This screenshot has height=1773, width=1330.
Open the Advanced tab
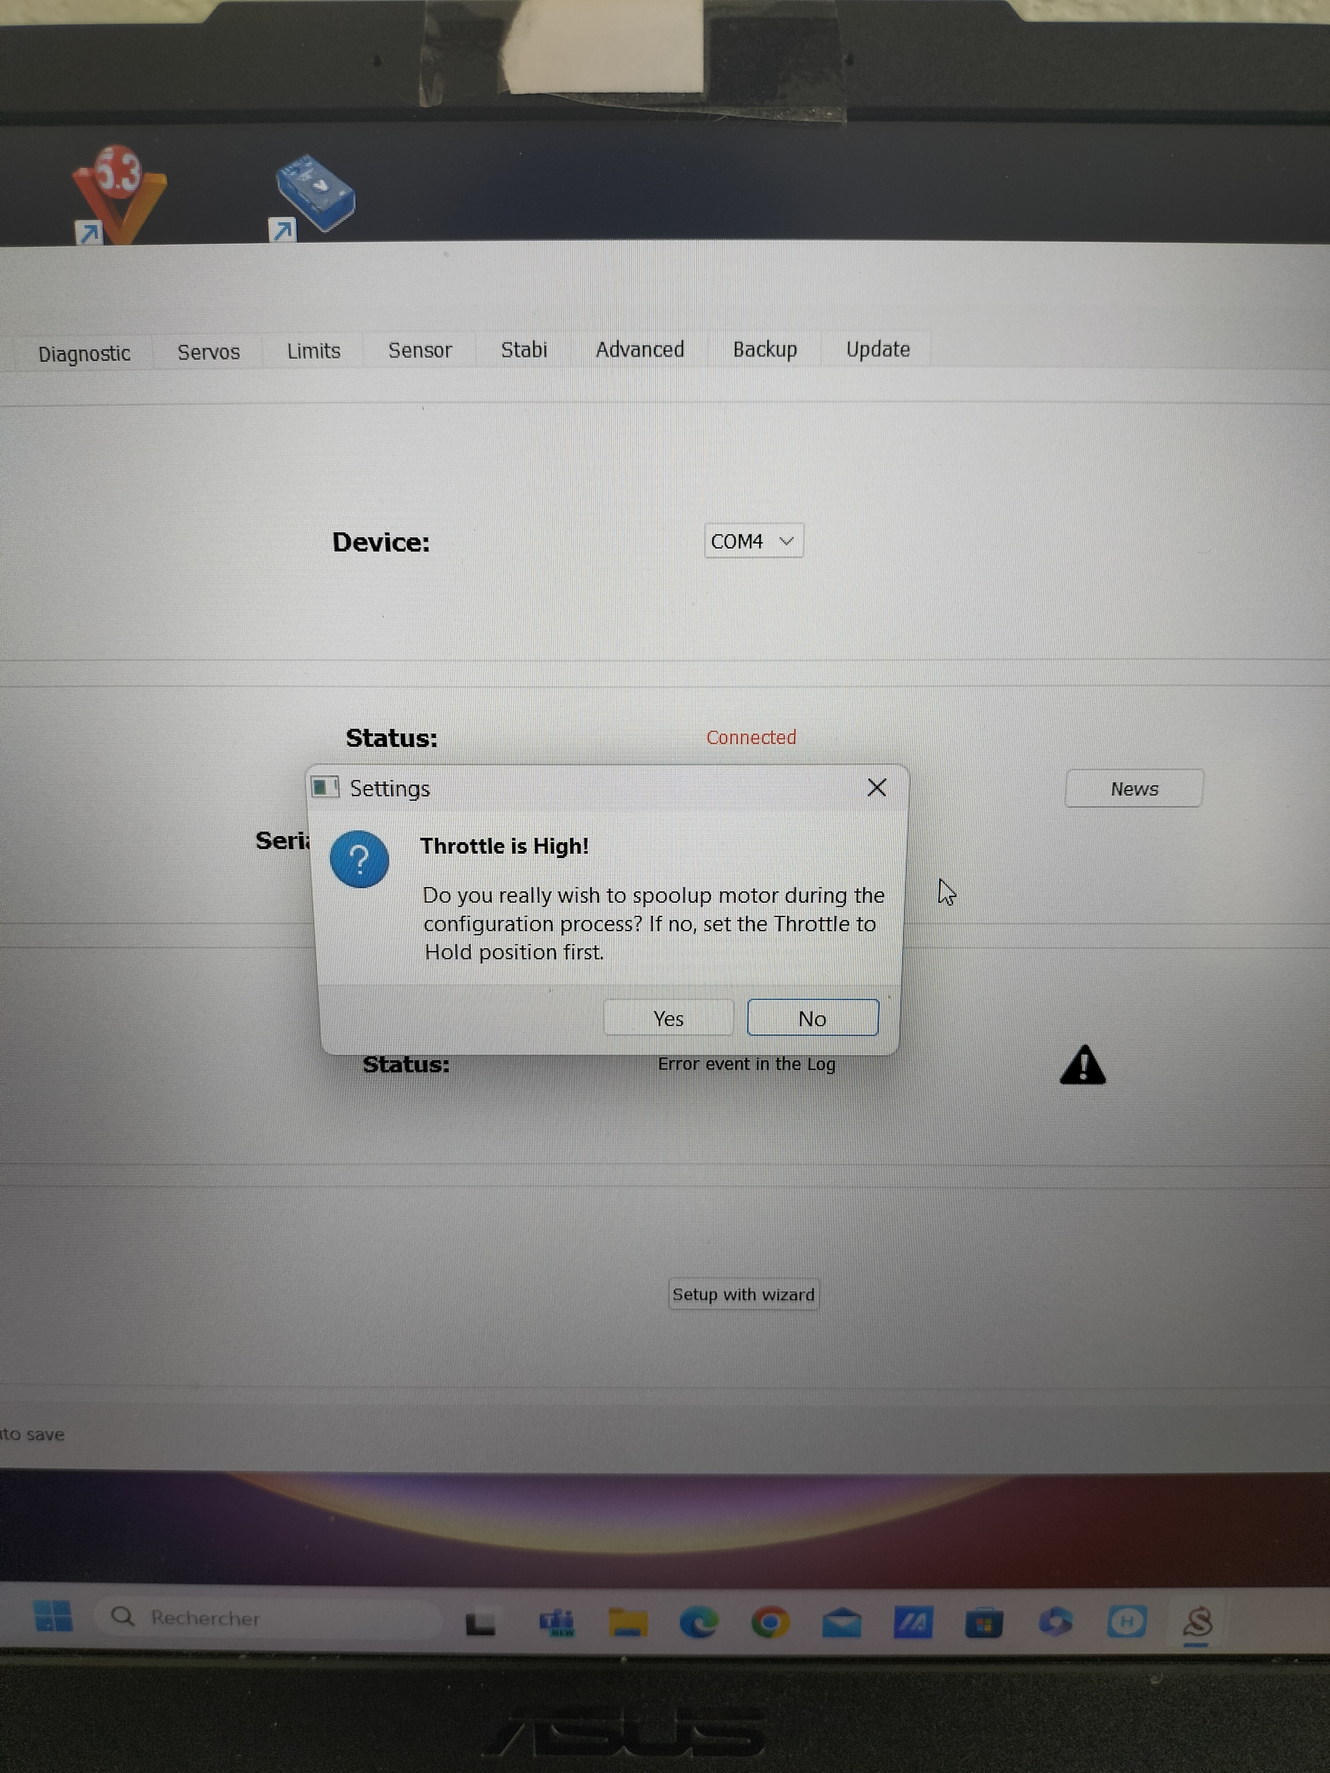pos(640,349)
